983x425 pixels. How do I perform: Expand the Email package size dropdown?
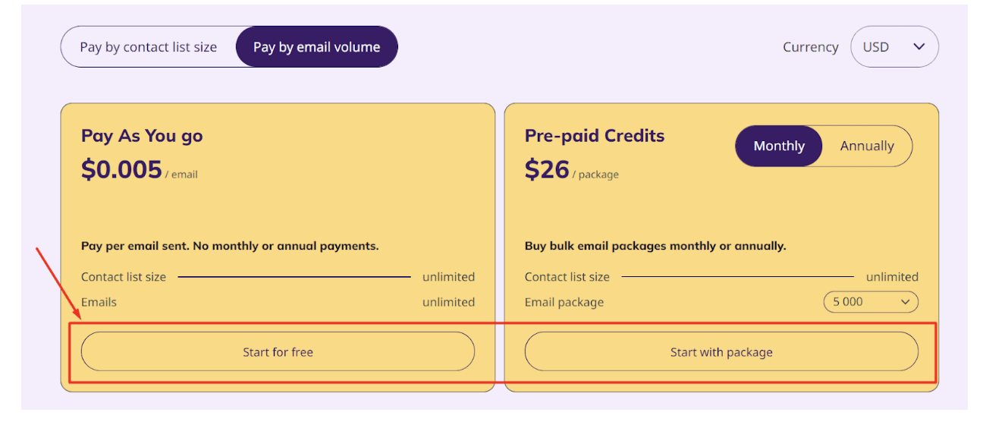[870, 302]
